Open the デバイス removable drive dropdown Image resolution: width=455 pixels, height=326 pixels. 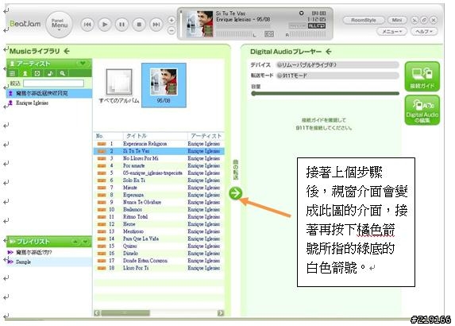(337, 64)
